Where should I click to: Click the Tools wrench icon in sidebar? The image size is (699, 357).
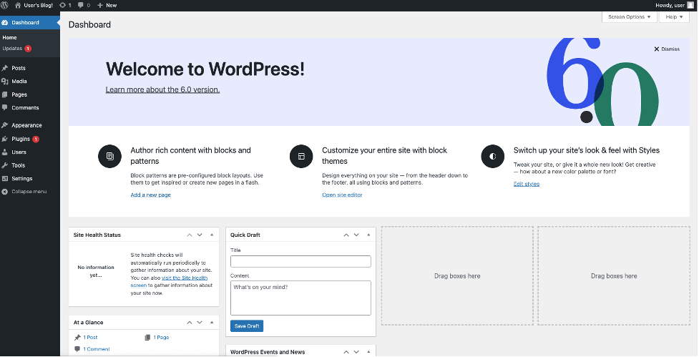point(5,165)
